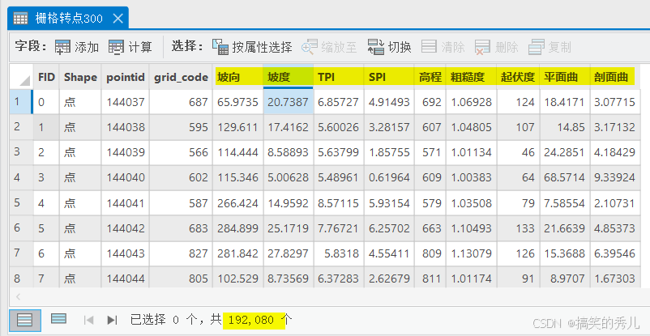This screenshot has width=650, height=336.
Task: Click the grid_code cell 595
Action: click(182, 127)
